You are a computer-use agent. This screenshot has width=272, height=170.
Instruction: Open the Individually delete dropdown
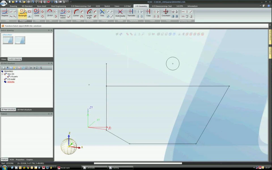(120, 17)
